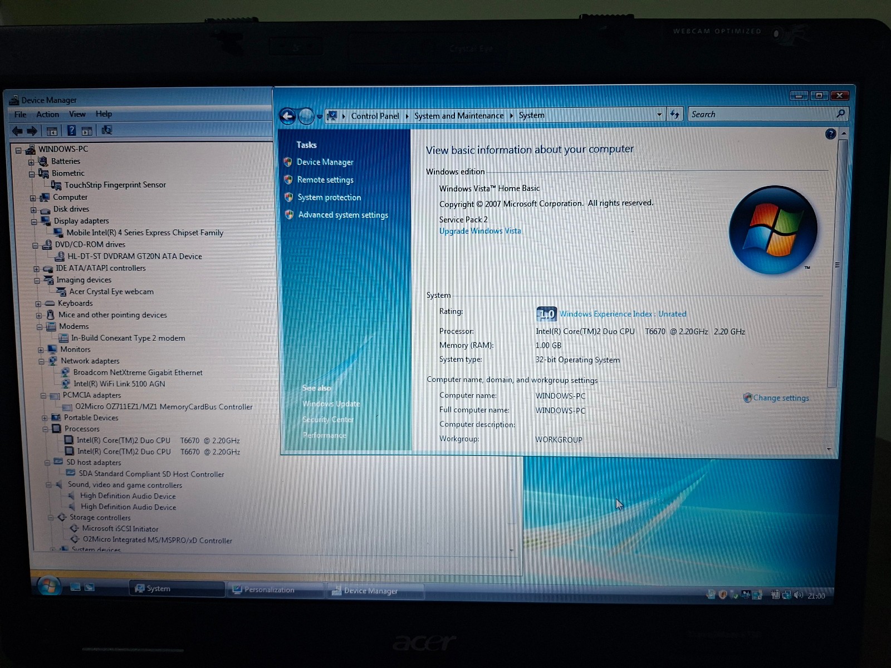Open Remote settings link
The image size is (891, 668).
tap(325, 180)
